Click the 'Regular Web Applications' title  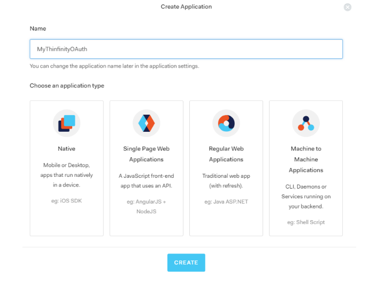pyautogui.click(x=226, y=154)
